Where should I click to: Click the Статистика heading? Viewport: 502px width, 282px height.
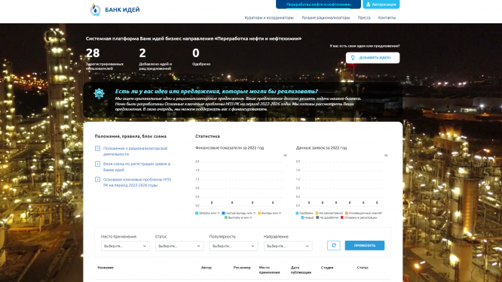(x=207, y=136)
